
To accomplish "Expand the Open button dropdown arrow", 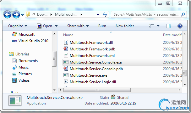I will 56,26.
